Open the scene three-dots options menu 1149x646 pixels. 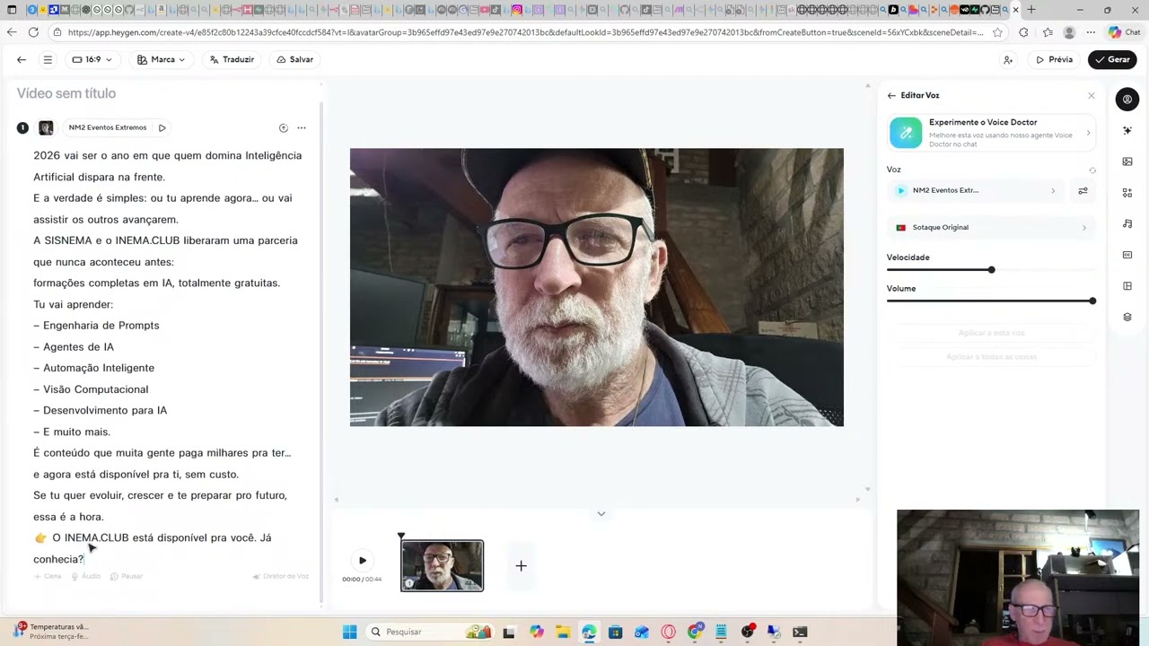tap(302, 127)
